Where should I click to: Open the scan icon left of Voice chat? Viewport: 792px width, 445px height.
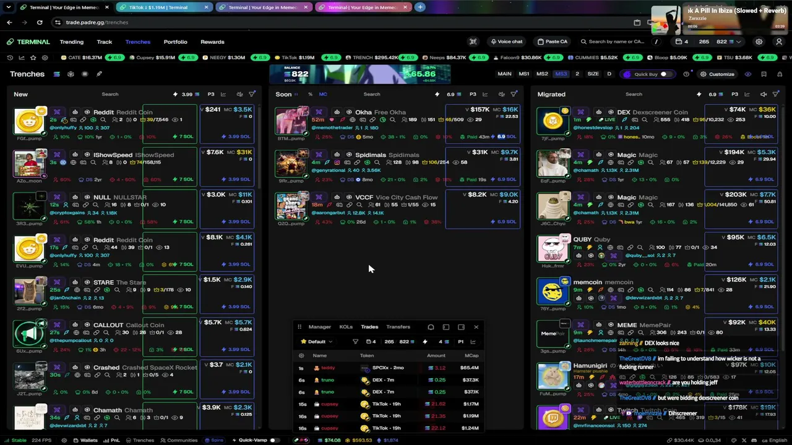tap(473, 42)
